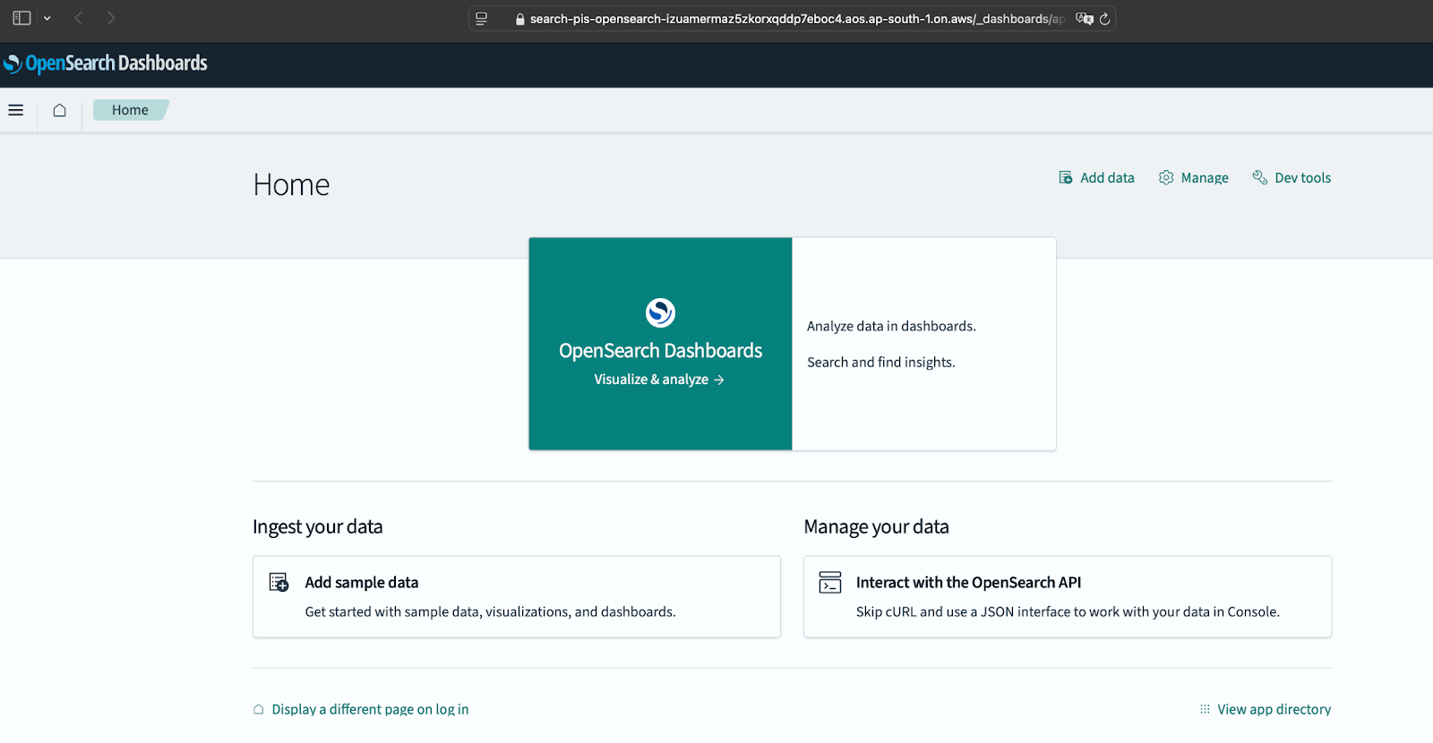1433x743 pixels.
Task: Reload the page with refresh icon
Action: tap(1105, 19)
